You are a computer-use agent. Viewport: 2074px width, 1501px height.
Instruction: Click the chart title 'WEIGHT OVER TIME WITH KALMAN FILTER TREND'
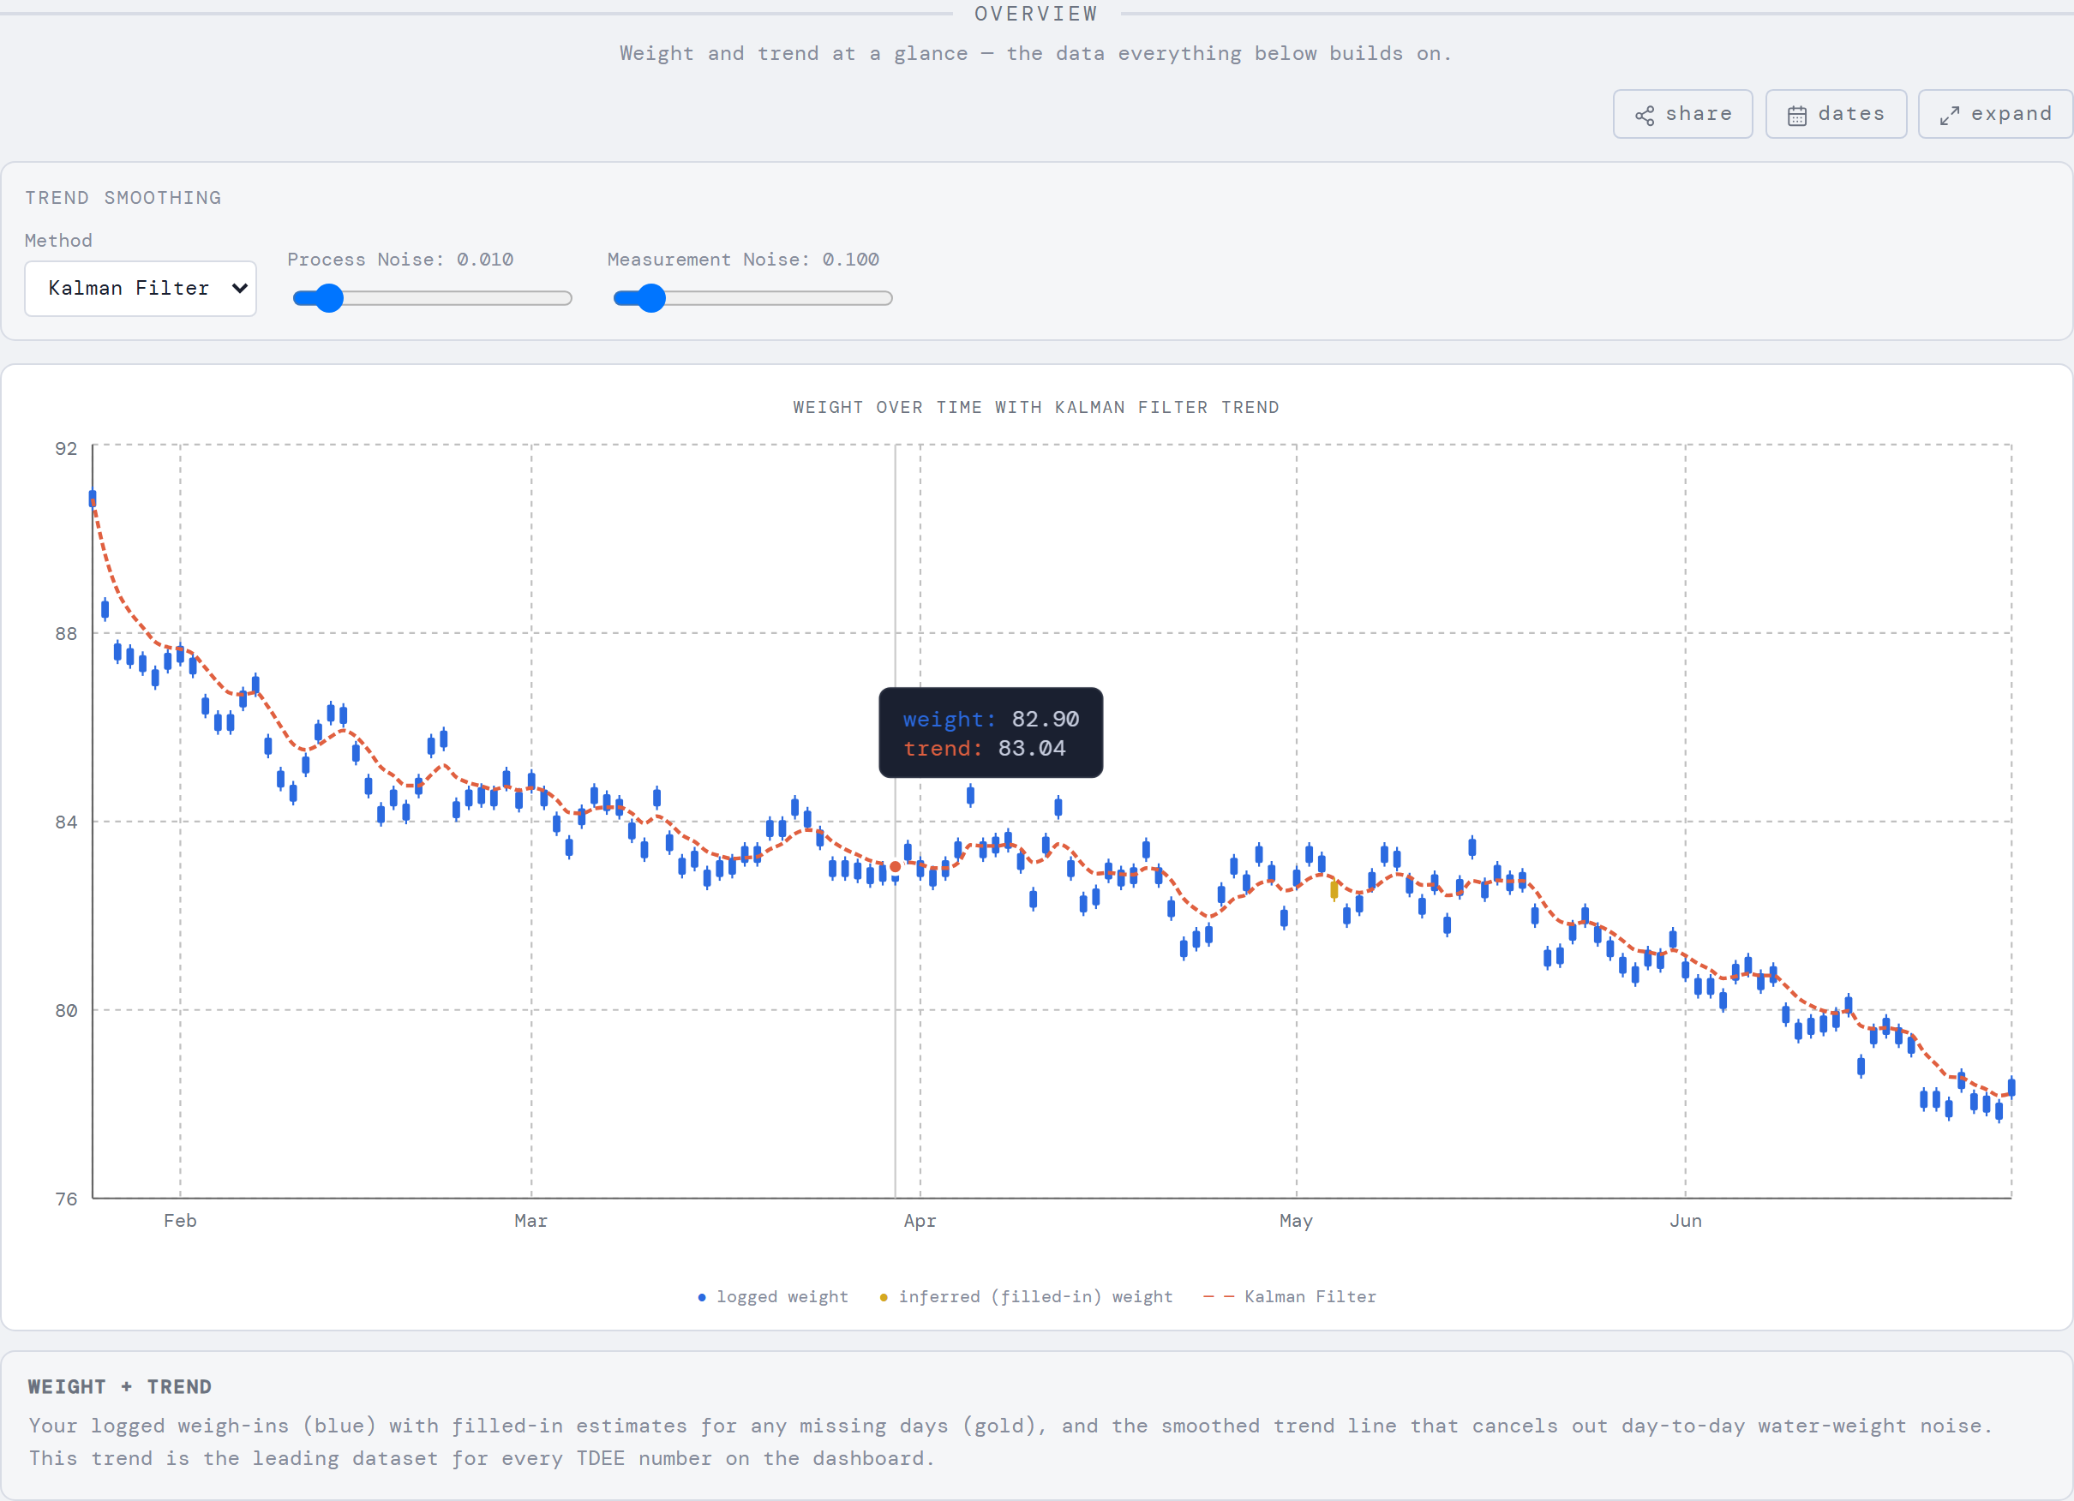click(x=1036, y=407)
